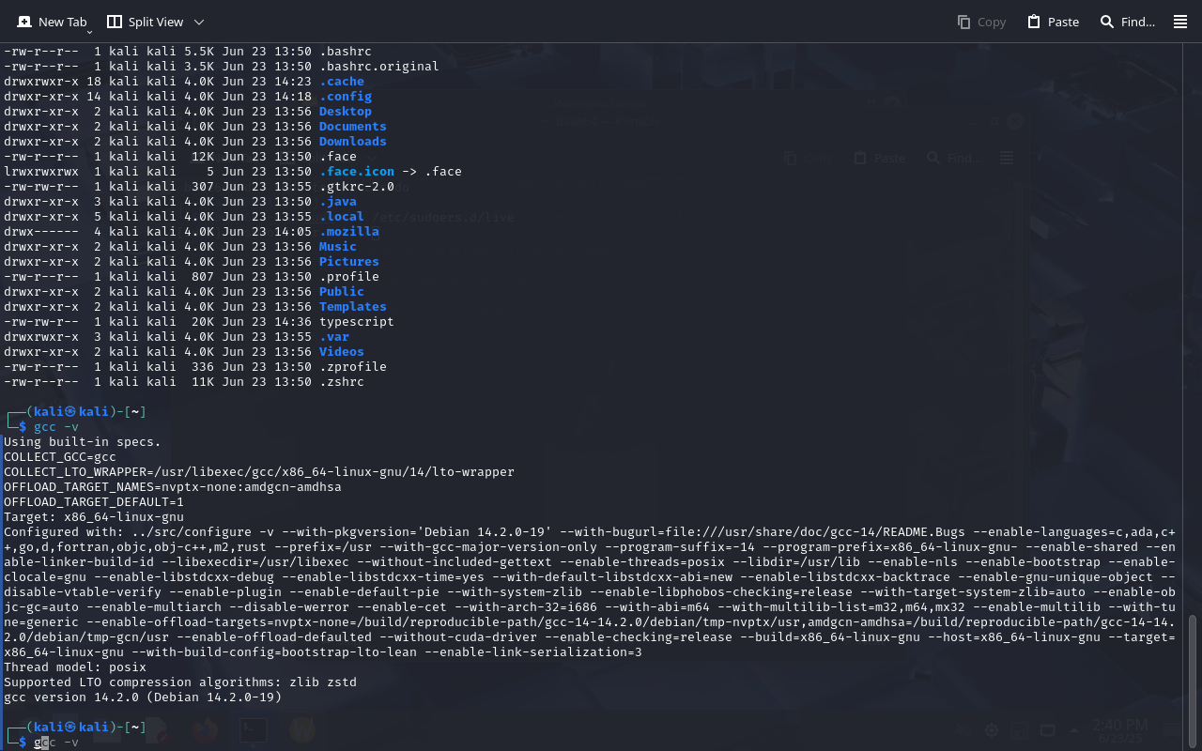Screen dimensions: 1202x751
Task: Click the typescript file name
Action: tap(357, 322)
